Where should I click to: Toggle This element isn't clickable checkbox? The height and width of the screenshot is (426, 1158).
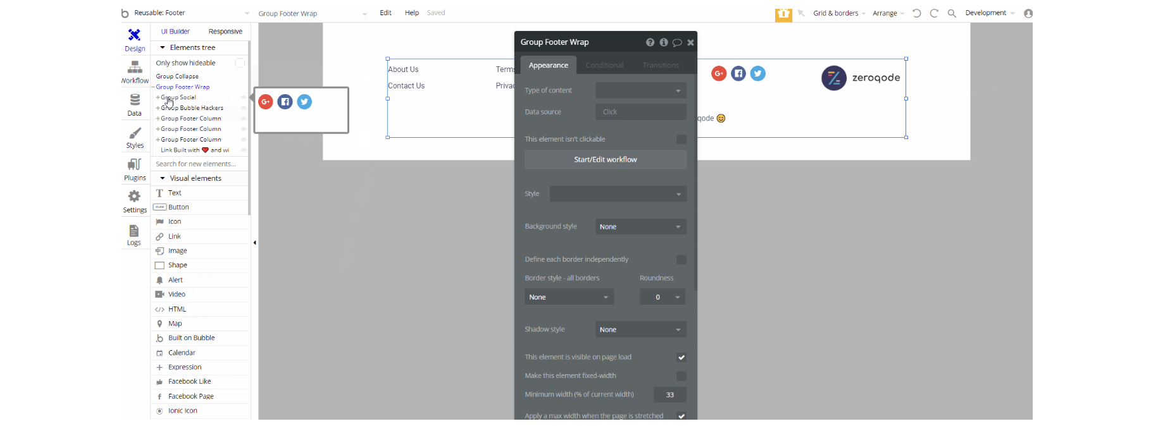(x=682, y=139)
